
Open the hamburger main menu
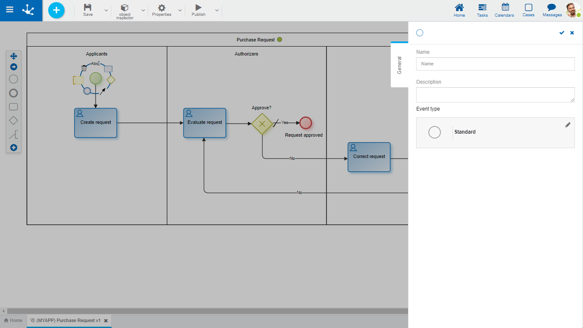(x=9, y=10)
